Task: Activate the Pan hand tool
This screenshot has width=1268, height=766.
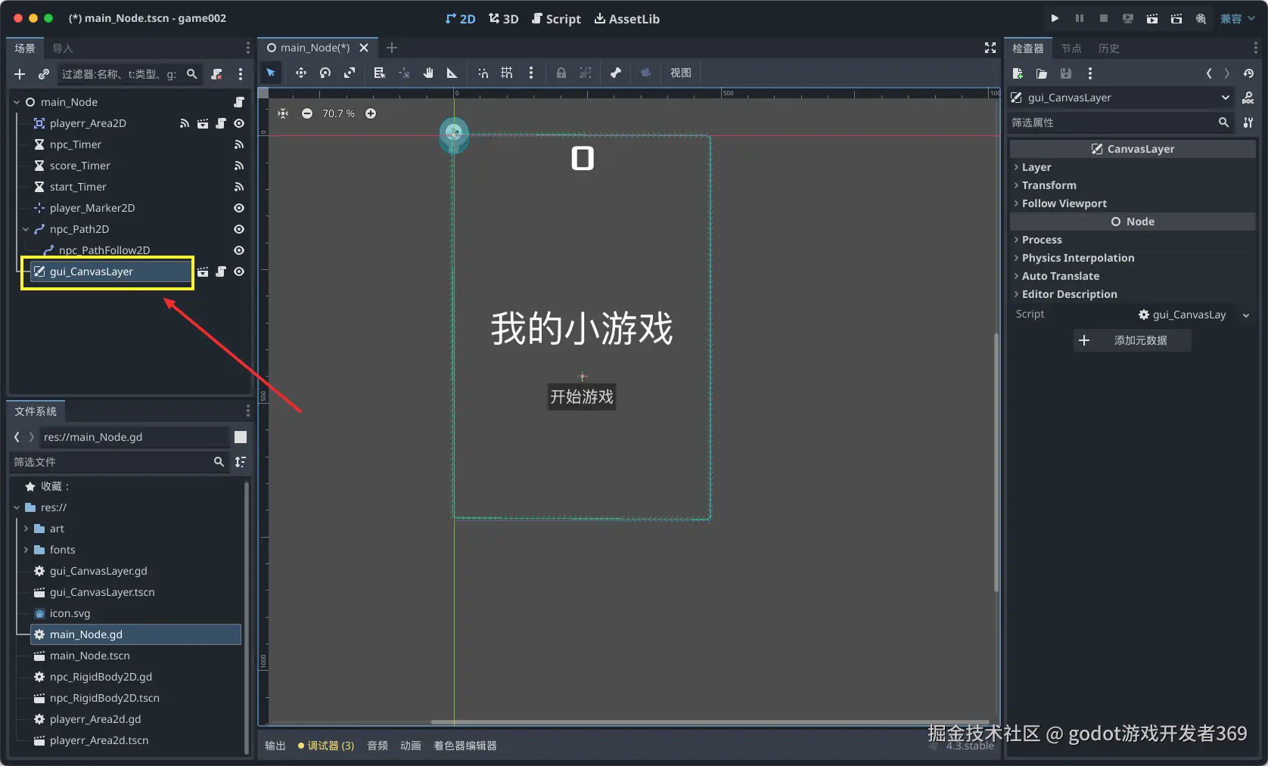Action: [428, 73]
